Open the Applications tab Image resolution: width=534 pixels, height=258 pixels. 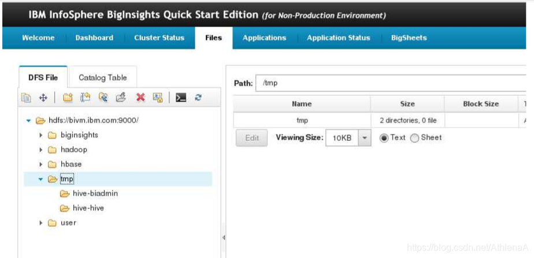pyautogui.click(x=264, y=38)
